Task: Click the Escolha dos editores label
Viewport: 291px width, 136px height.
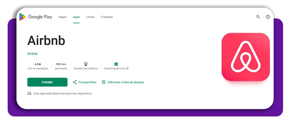Action: pyautogui.click(x=86, y=69)
